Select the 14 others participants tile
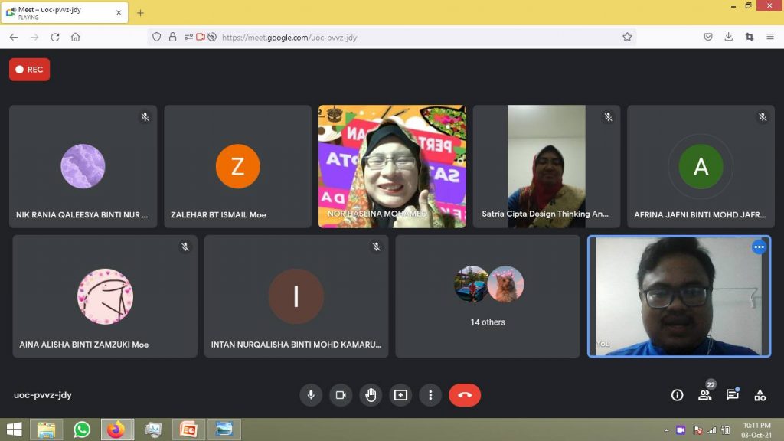The height and width of the screenshot is (441, 784). tap(488, 296)
